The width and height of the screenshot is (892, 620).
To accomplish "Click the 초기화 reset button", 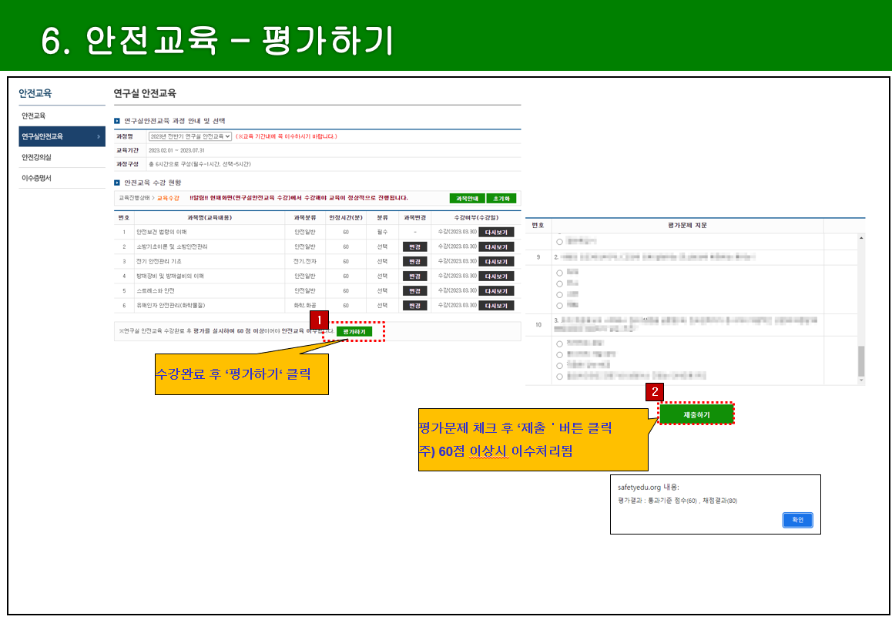I will (x=501, y=199).
